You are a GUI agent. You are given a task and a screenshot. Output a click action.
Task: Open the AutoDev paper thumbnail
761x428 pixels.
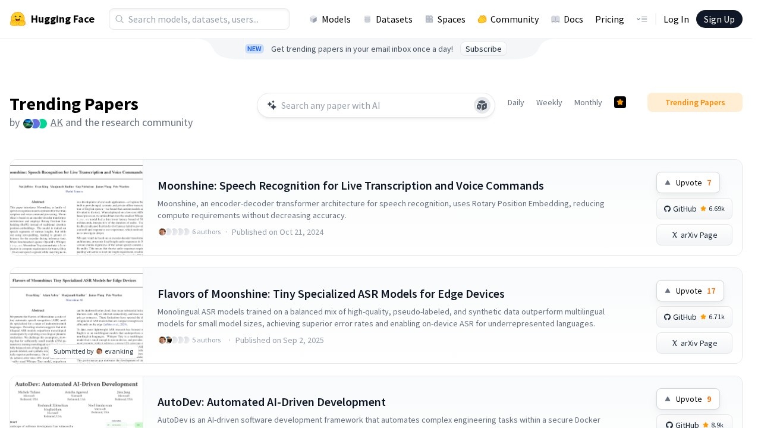76,402
